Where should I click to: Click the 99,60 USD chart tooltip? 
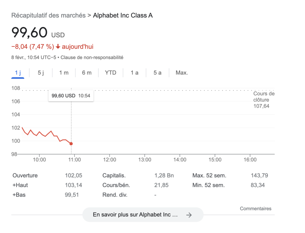[x=71, y=96]
